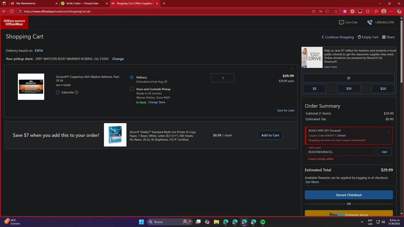Click the Xerox paper product thumbnail
Screen dimensions: 404x227
pos(115,135)
